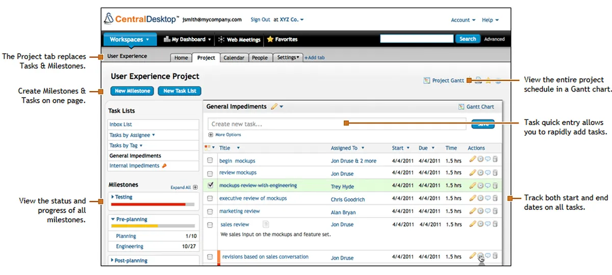Open the Project Gantt view
Screen dimensions: 612x275
tap(444, 80)
